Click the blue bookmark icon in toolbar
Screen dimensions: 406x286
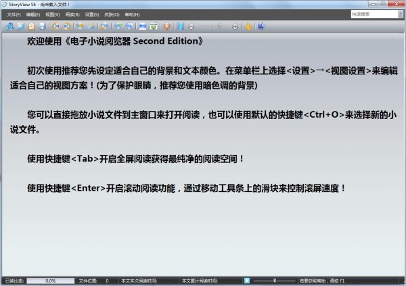tap(180, 26)
